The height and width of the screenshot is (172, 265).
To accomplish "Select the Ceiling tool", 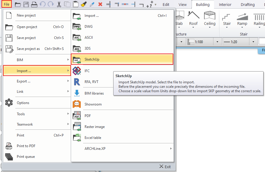I will point(210,19).
